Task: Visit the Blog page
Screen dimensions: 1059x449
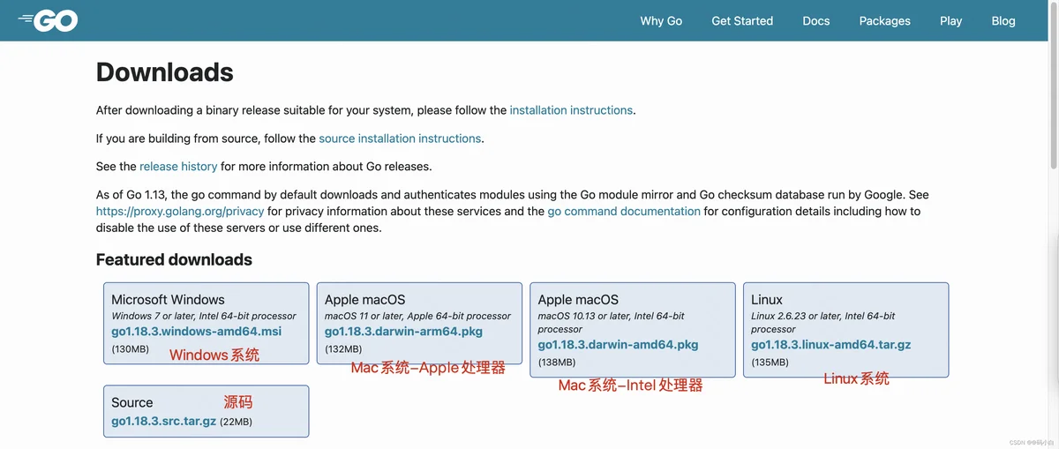Action: (1003, 21)
